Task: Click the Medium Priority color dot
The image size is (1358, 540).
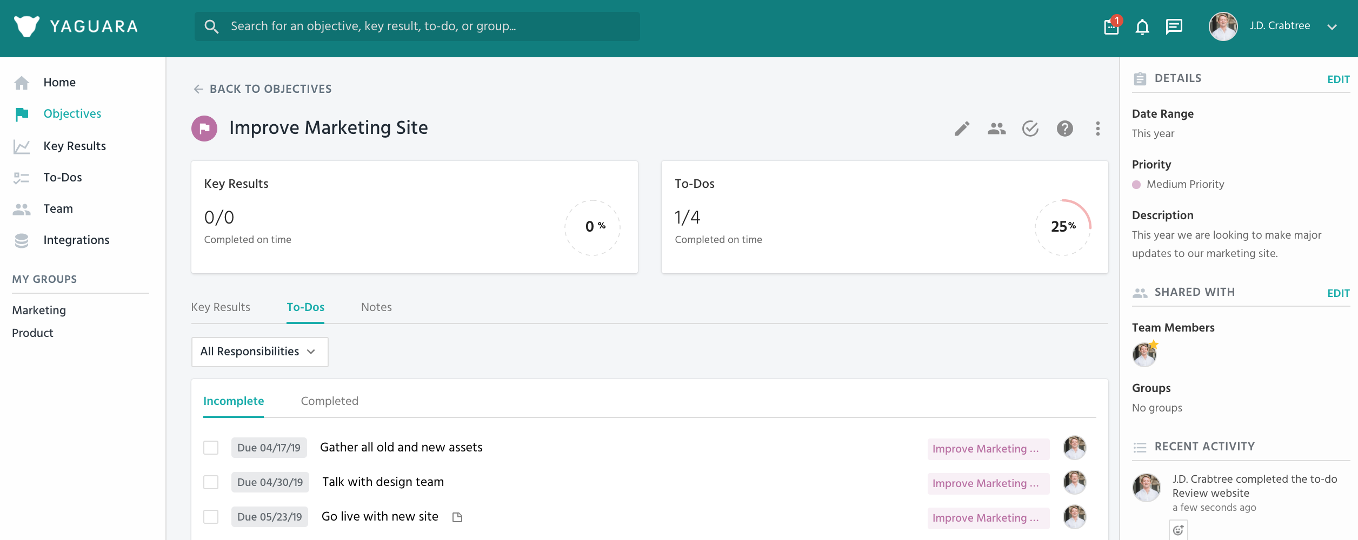Action: (1136, 185)
